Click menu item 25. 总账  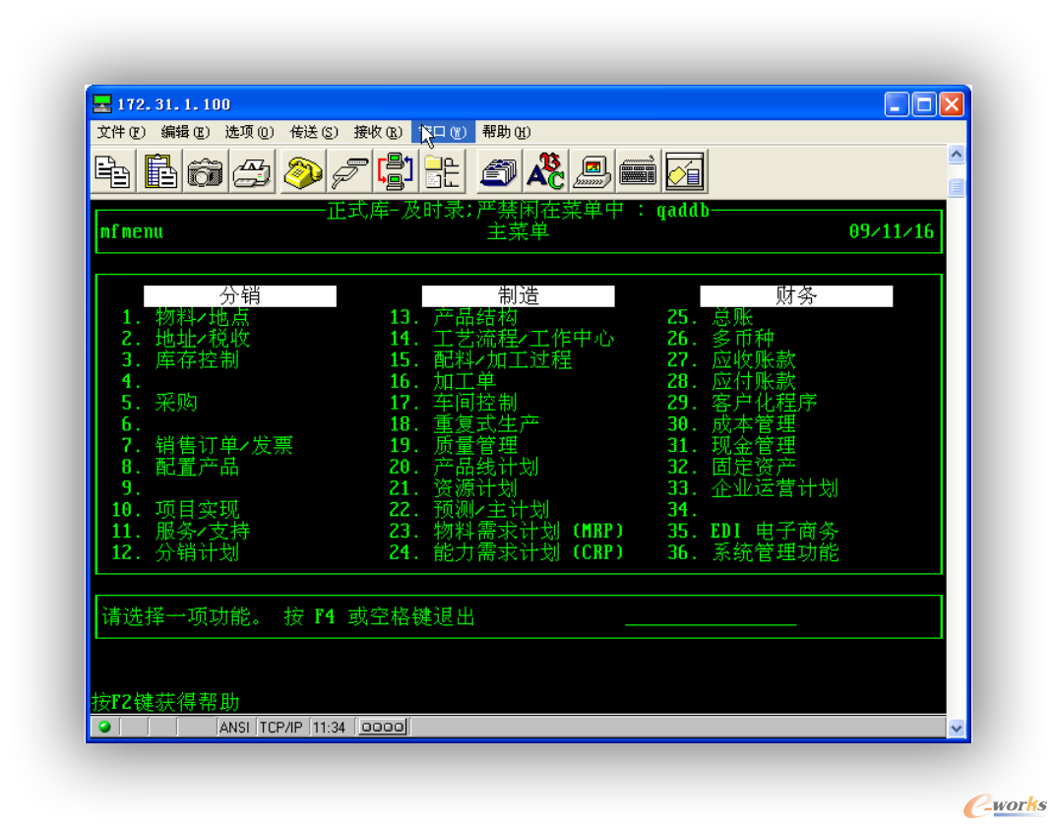pos(710,317)
